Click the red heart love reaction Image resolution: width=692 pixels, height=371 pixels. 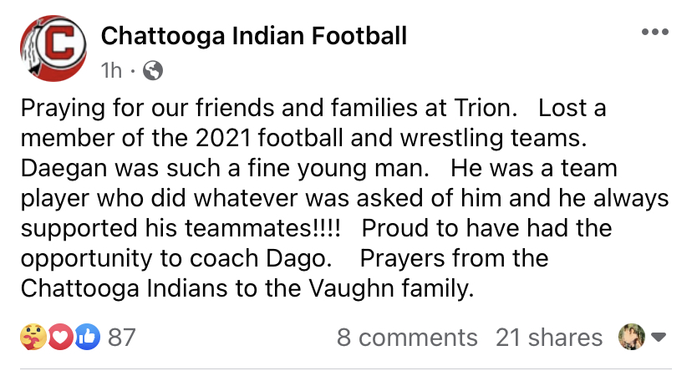tap(60, 337)
